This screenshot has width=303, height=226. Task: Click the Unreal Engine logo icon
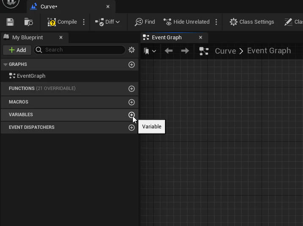click(x=11, y=3)
